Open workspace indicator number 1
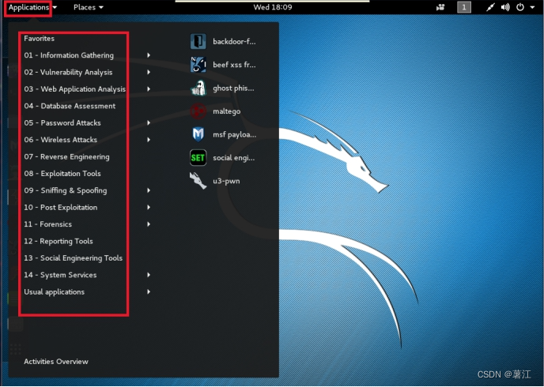The width and height of the screenshot is (544, 387). tap(464, 7)
